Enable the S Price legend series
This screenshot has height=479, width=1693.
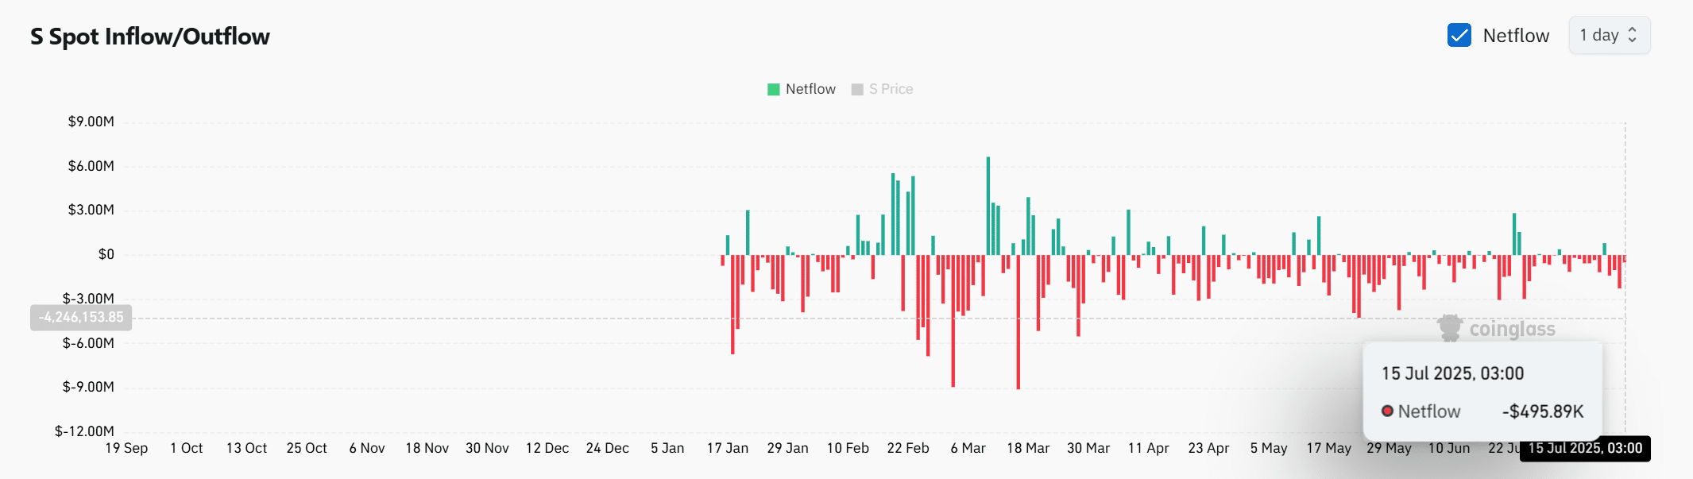pos(891,90)
